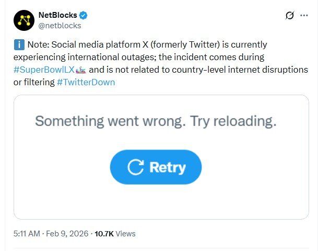Click the word 'Views' beside the count
The width and height of the screenshot is (318, 251).
(125, 234)
